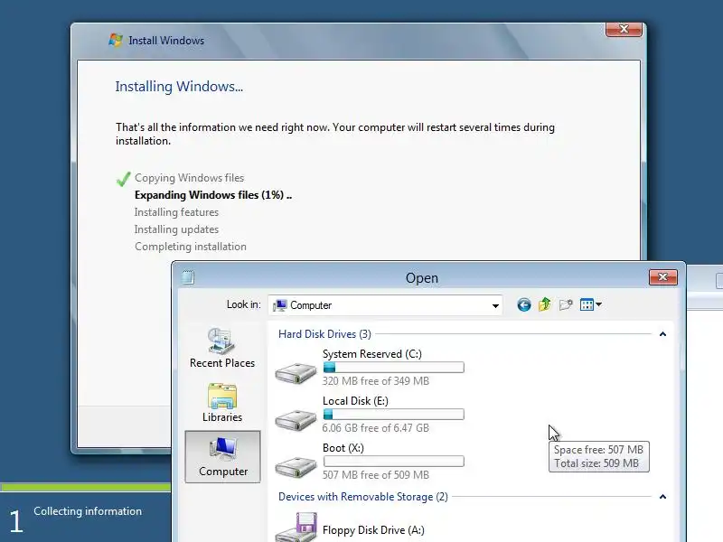Click Expanding Windows files (1%) text
The height and width of the screenshot is (542, 723).
(213, 195)
